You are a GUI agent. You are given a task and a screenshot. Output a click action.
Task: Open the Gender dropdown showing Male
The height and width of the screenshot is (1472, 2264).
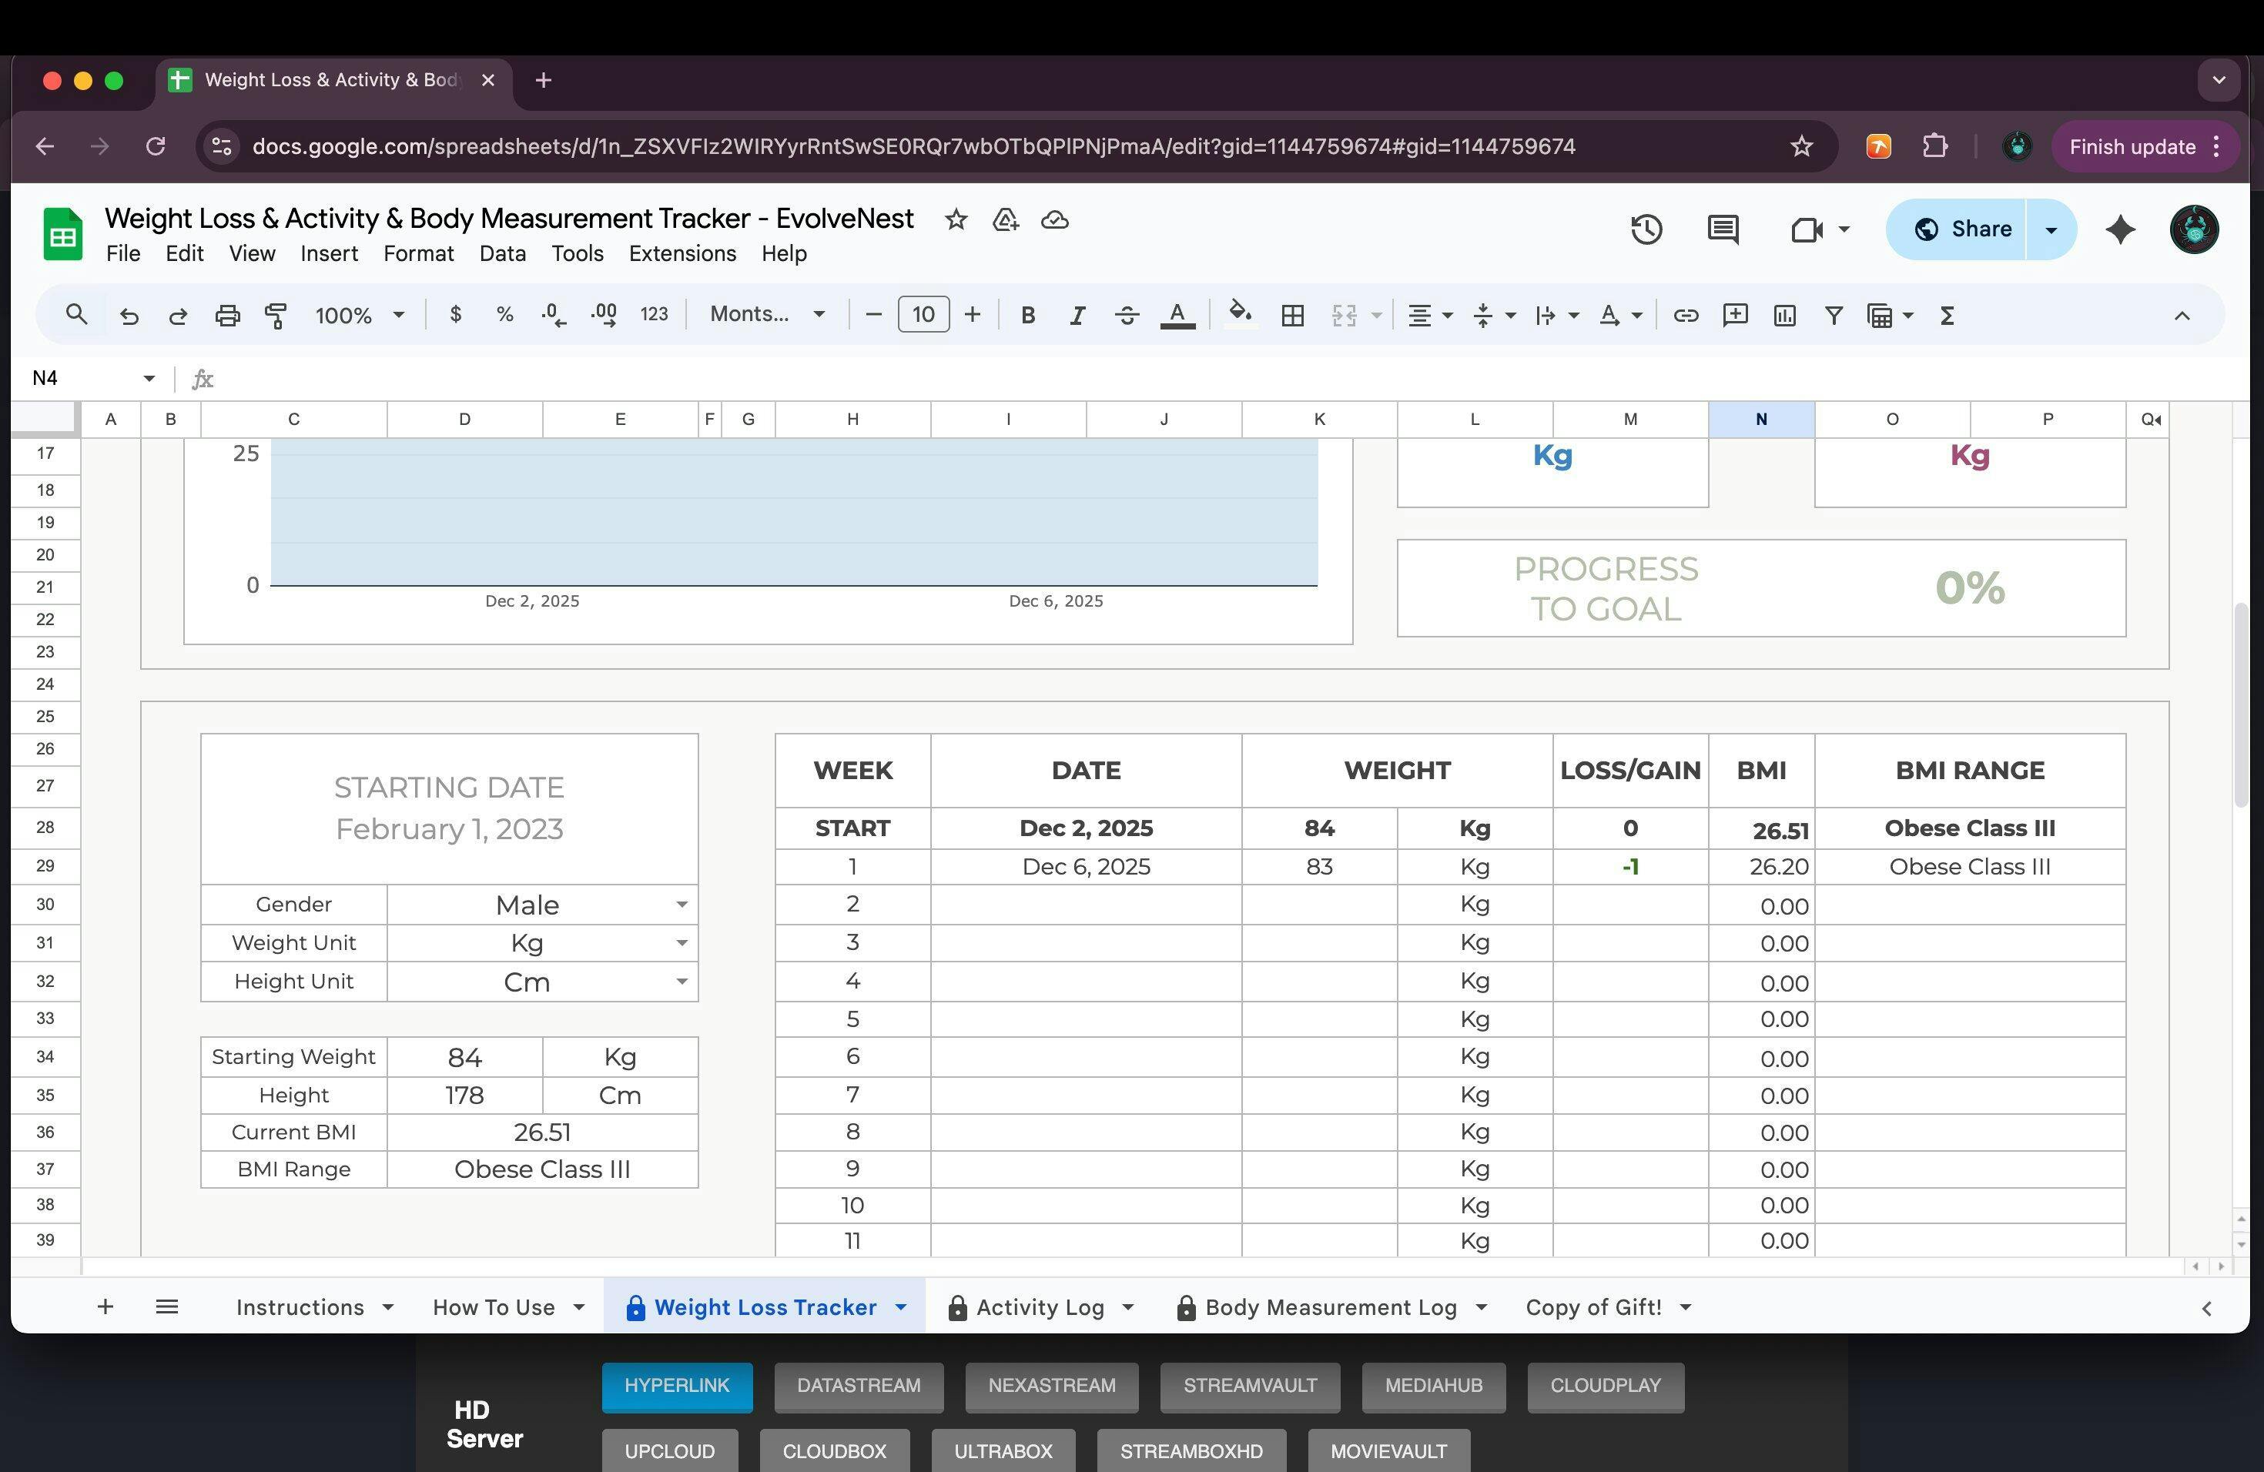681,905
